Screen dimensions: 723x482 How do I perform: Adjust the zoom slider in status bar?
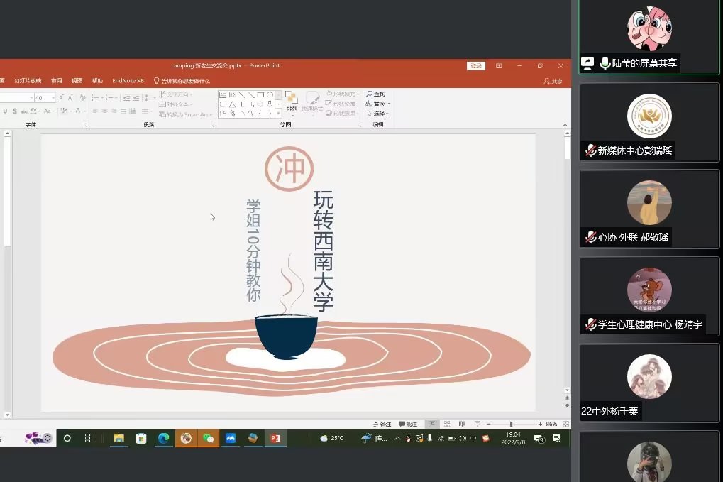tap(511, 424)
